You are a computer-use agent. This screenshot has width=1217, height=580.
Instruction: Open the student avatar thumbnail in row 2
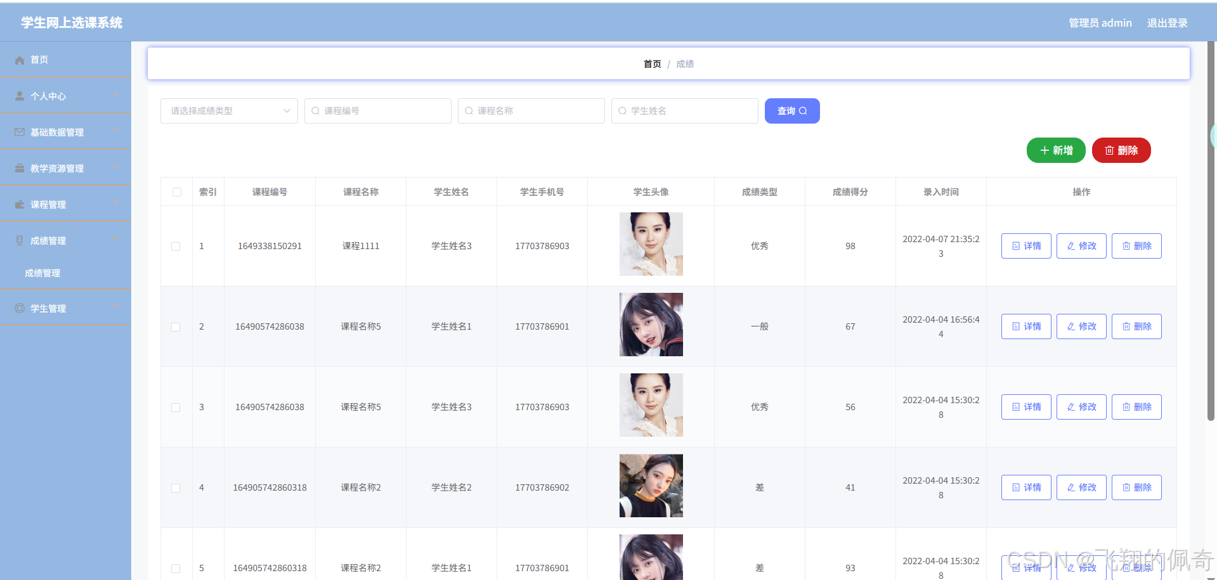[x=651, y=325]
